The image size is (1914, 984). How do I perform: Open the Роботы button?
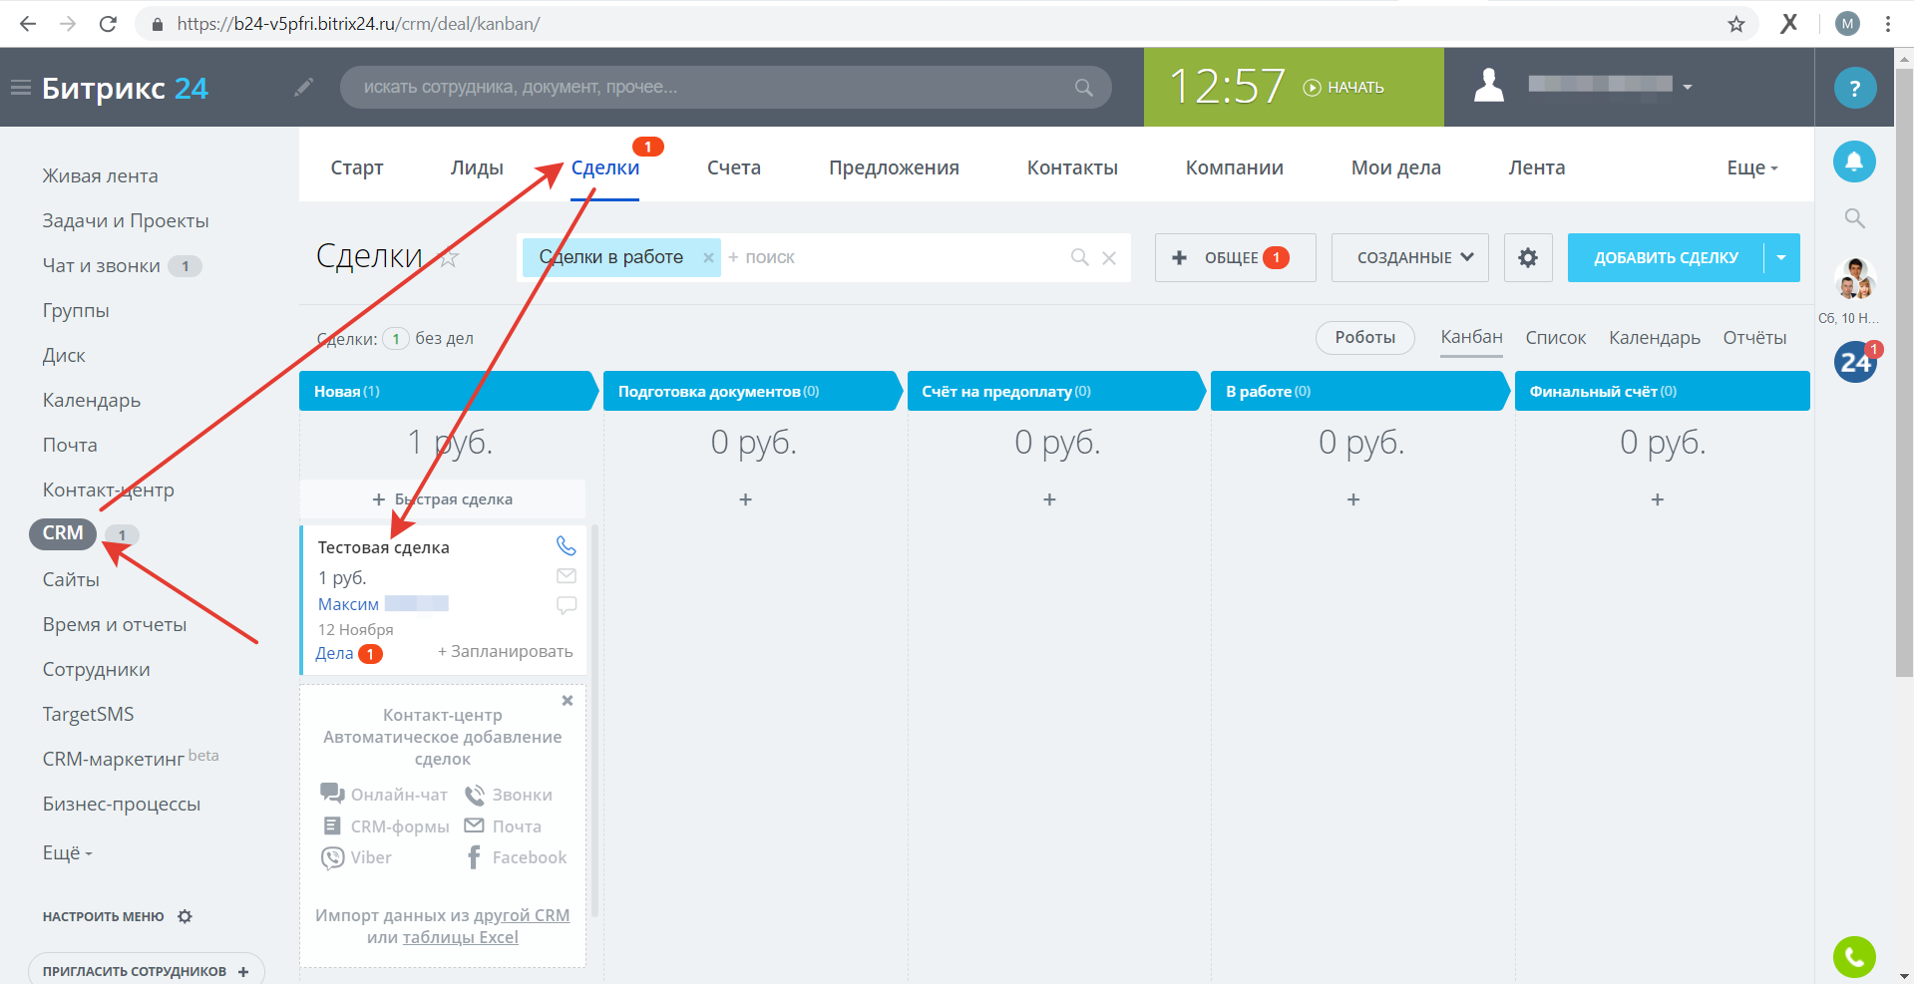coord(1364,338)
